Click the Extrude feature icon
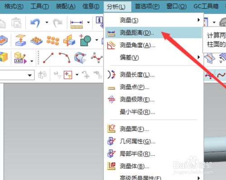226x180 pixels. click(x=21, y=40)
